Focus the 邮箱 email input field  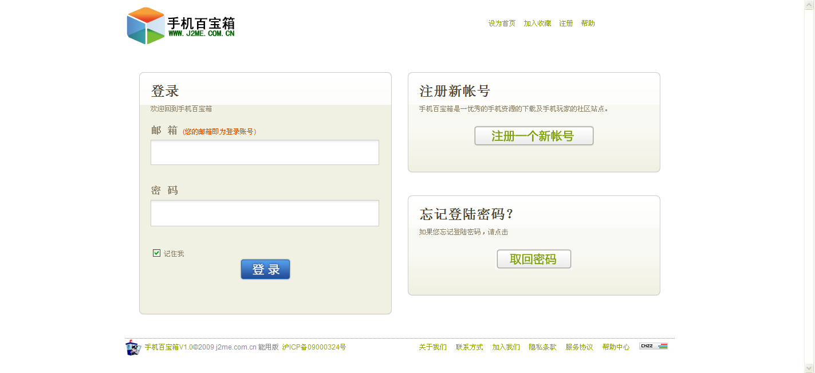pos(265,152)
